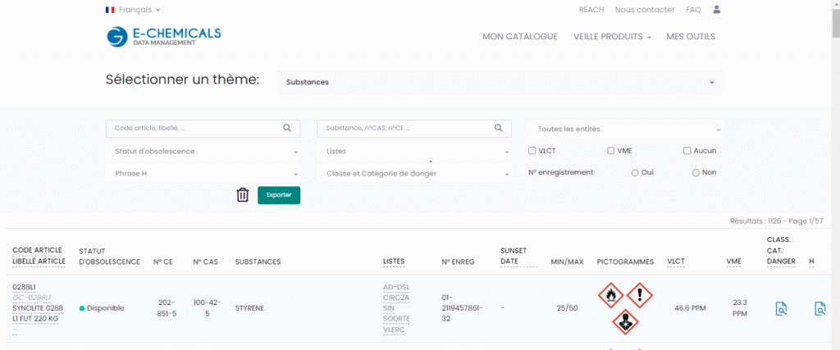Screen dimensions: 840x350
Task: Expand the VEILLE PRODUITS menu
Action: click(x=612, y=37)
